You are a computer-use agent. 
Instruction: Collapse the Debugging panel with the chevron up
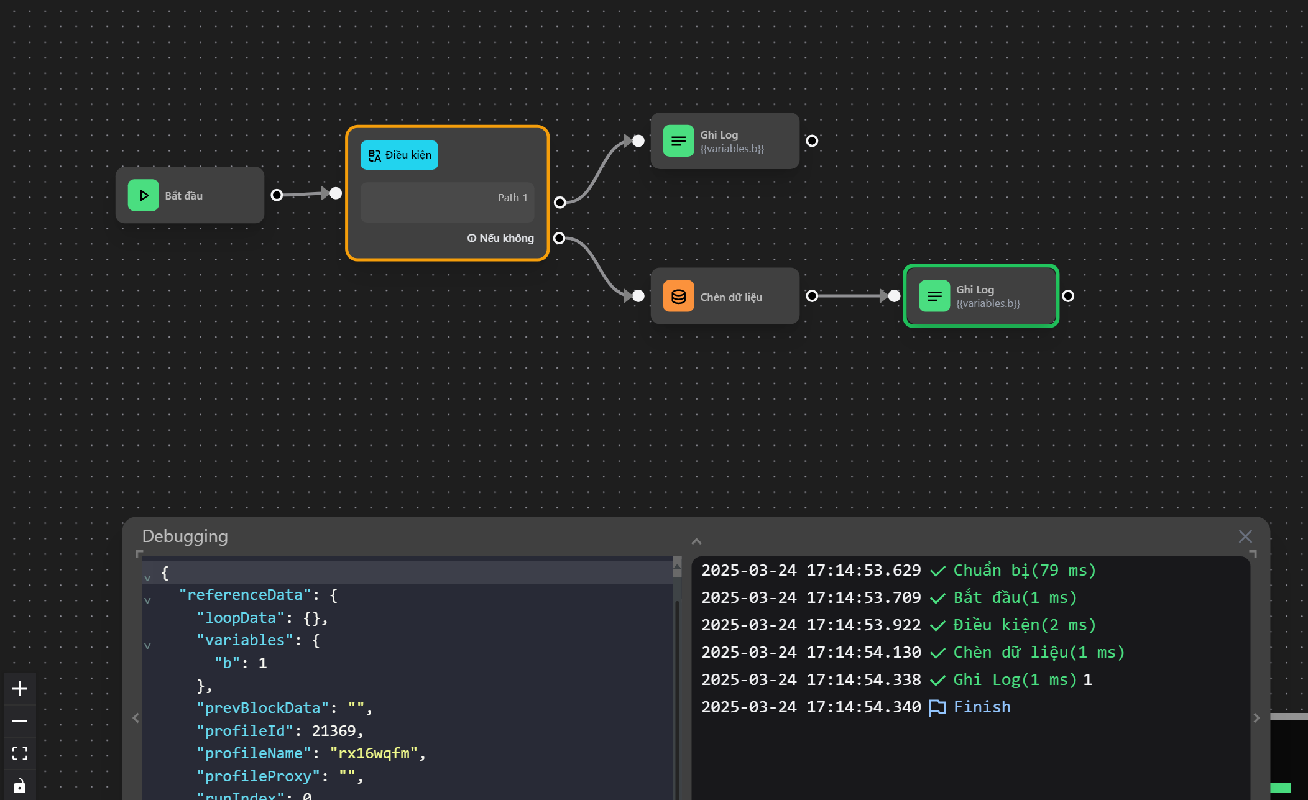point(696,541)
